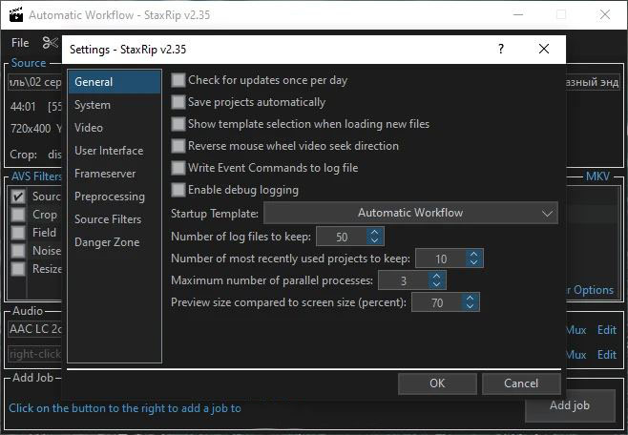Enable the Noise filter checkbox
628x435 pixels.
pyautogui.click(x=18, y=251)
